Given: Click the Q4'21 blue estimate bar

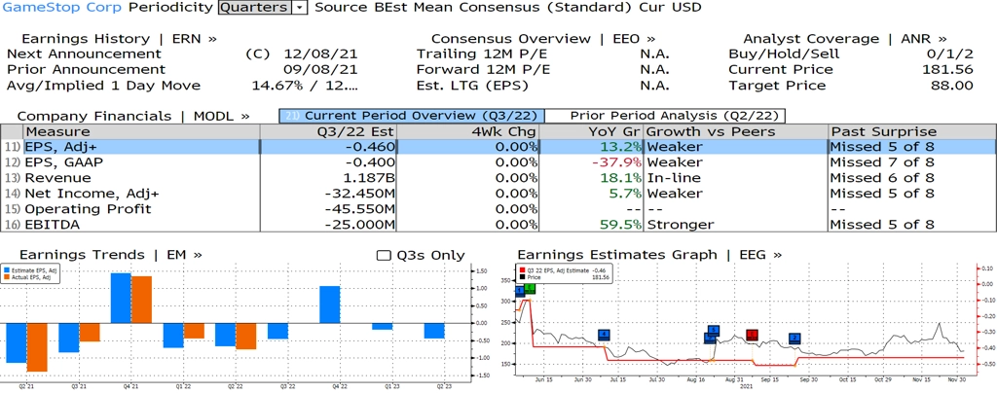Looking at the screenshot, I should pyautogui.click(x=121, y=299).
